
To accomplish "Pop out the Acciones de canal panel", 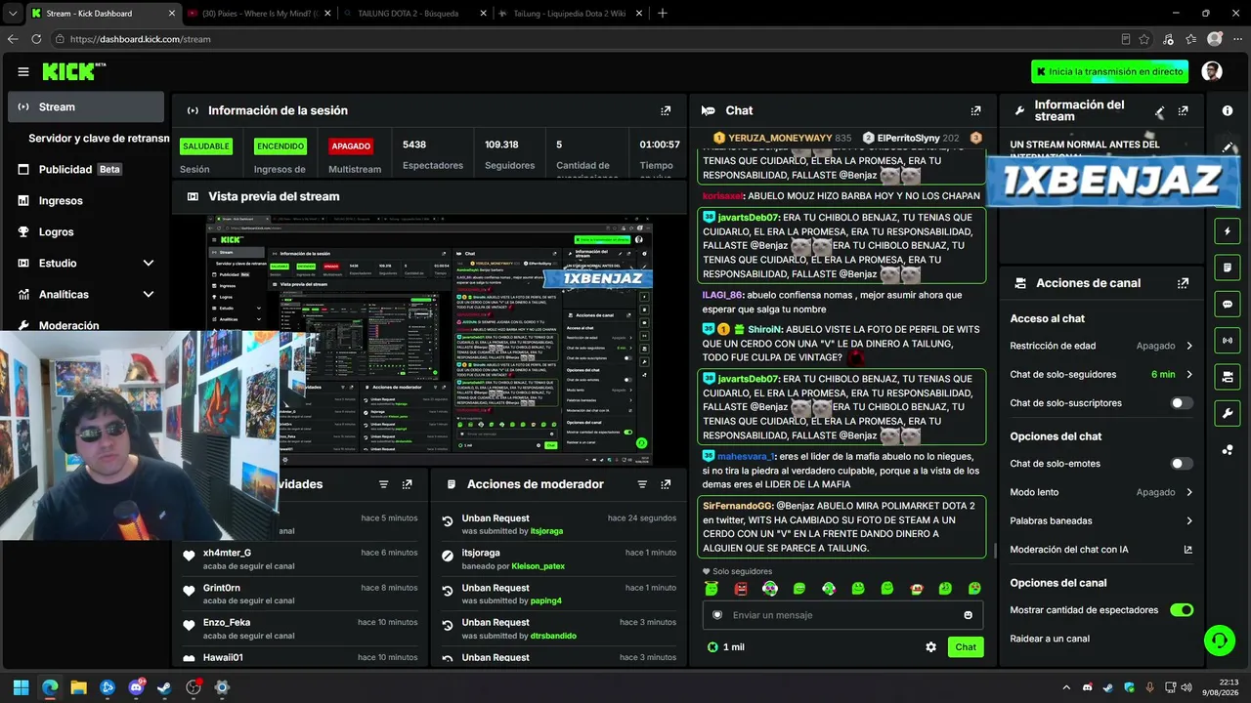I will click(x=1183, y=283).
